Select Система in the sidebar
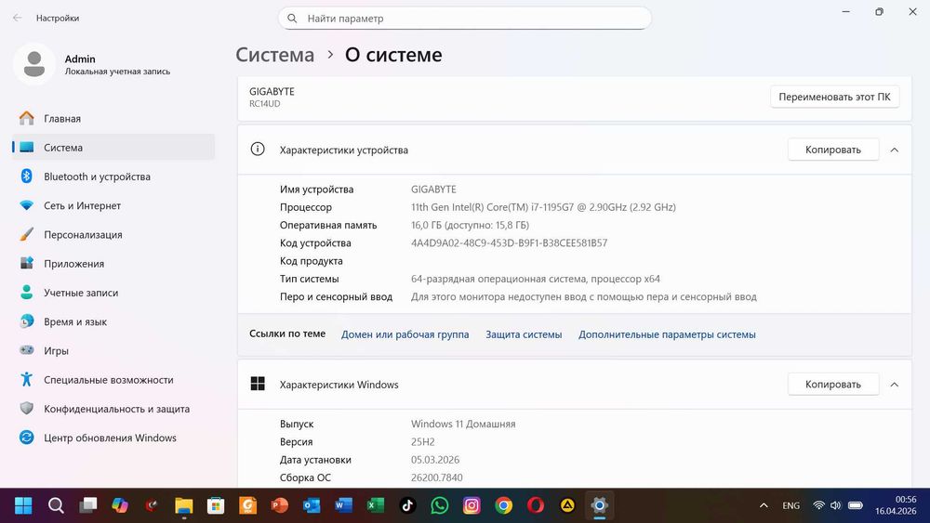930x523 pixels. pos(113,148)
